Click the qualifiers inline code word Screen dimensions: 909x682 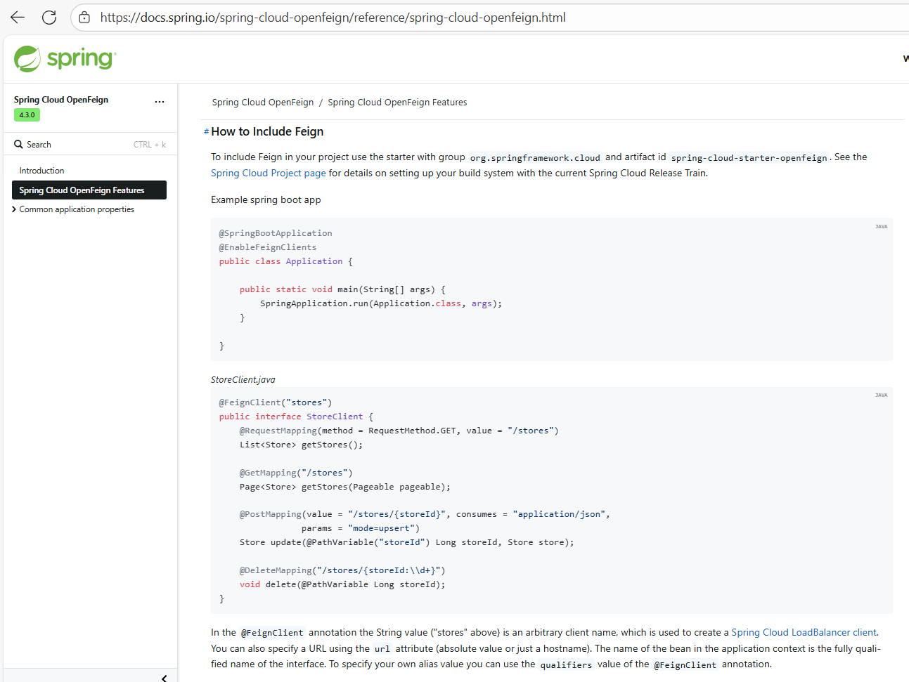point(566,665)
